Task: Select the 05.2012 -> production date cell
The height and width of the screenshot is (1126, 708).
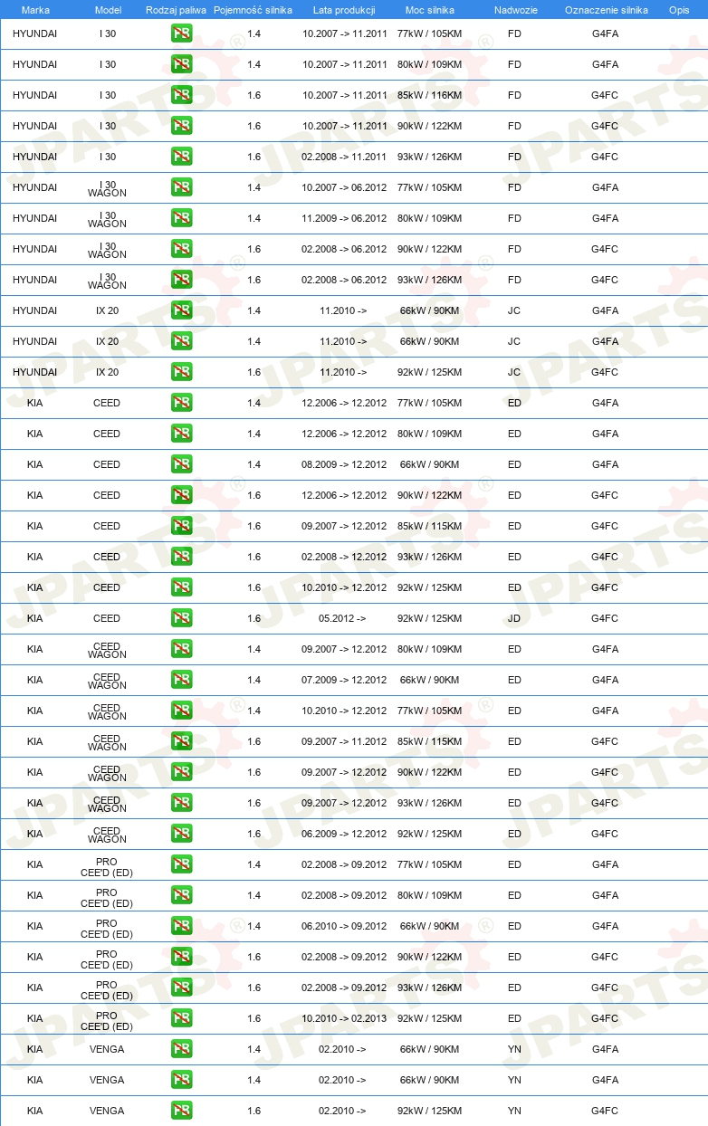Action: tap(342, 619)
